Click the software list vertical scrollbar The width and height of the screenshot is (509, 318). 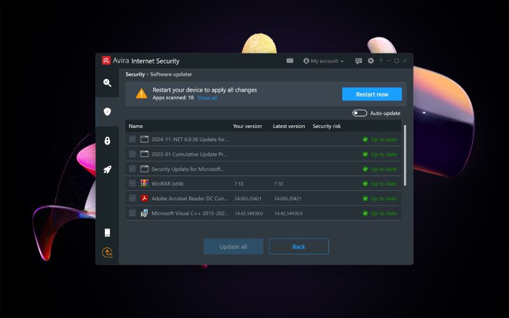click(405, 155)
